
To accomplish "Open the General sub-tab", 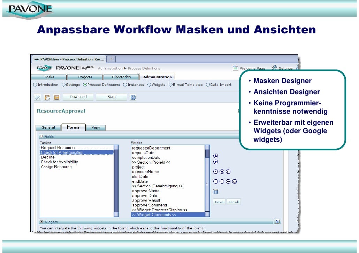I will pos(48,128).
